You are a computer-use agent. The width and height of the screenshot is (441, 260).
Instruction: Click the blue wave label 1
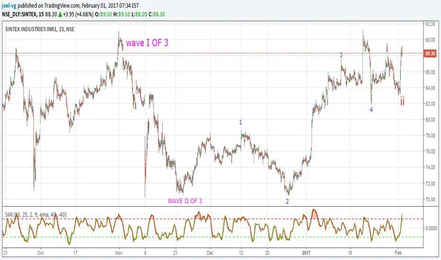coord(240,122)
